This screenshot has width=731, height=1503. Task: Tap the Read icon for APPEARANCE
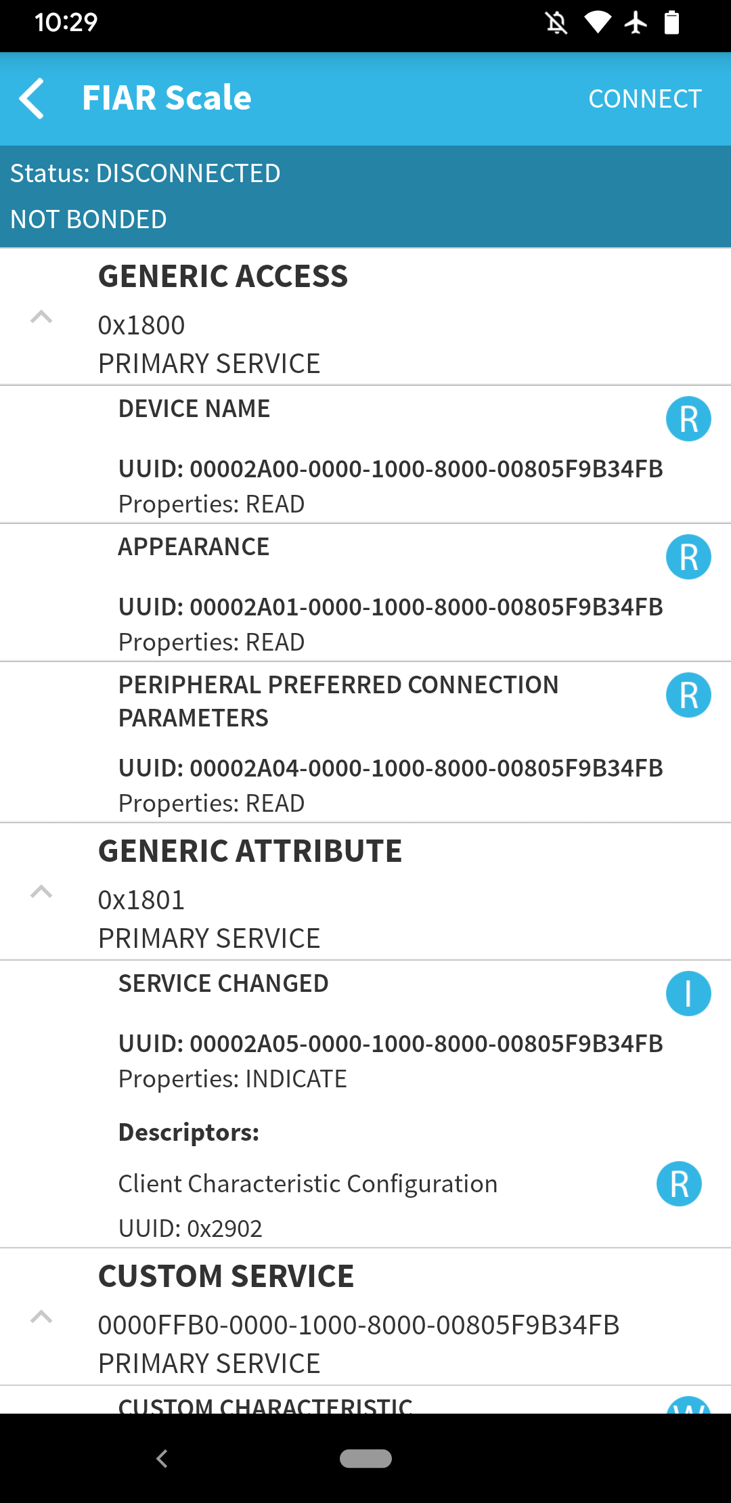688,557
